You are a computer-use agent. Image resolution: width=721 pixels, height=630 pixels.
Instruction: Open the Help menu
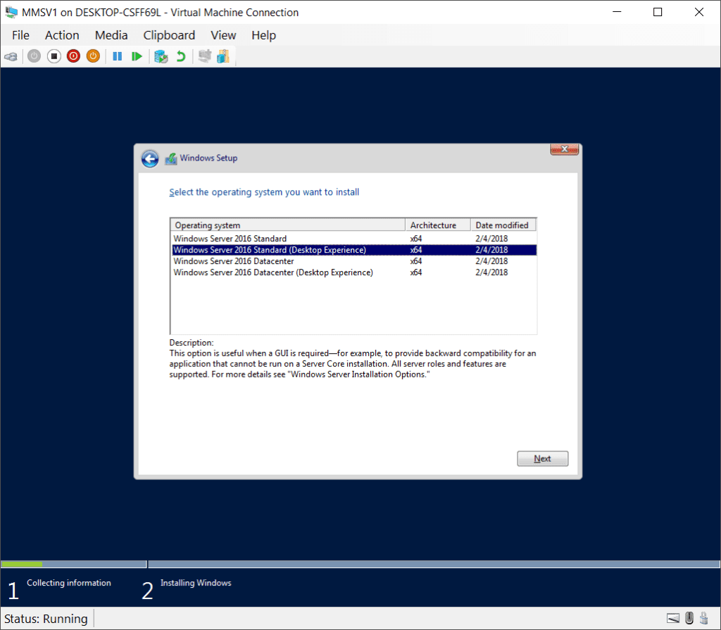tap(263, 35)
